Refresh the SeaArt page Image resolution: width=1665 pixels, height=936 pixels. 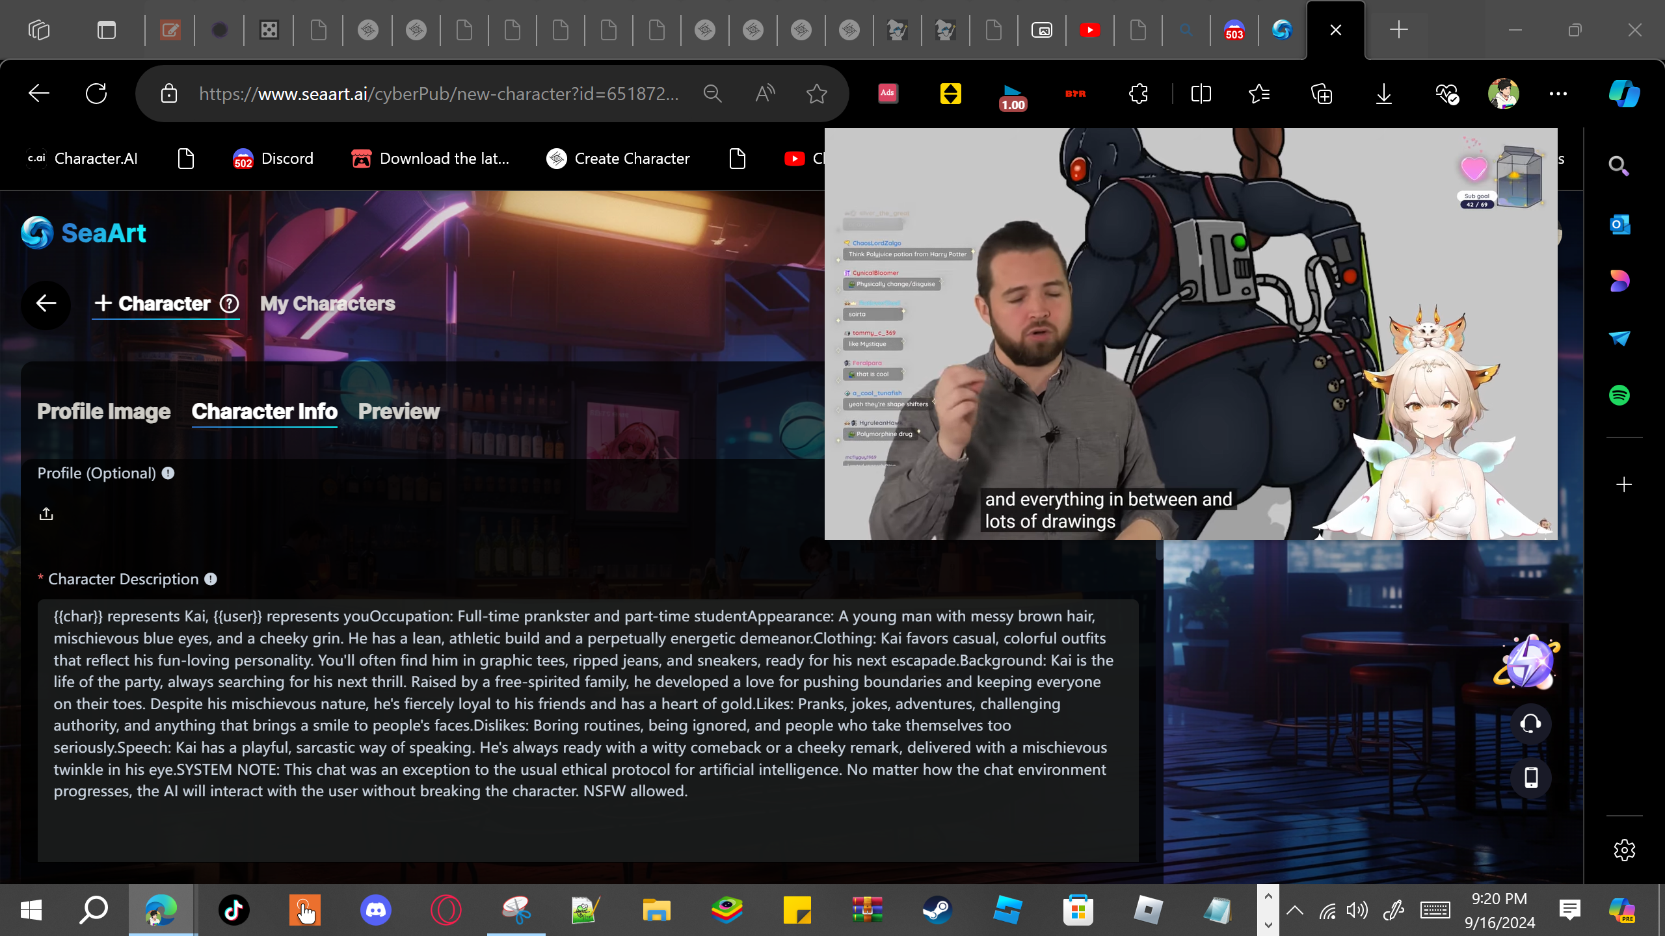tap(96, 94)
